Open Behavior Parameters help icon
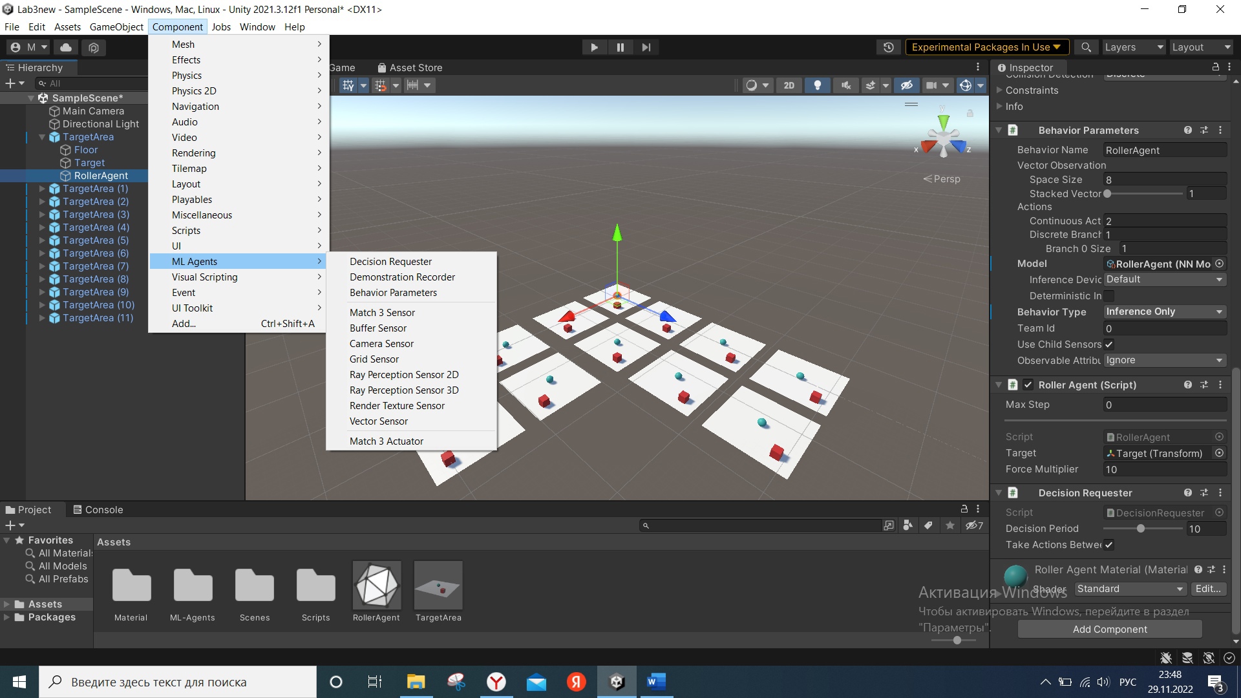 point(1188,130)
